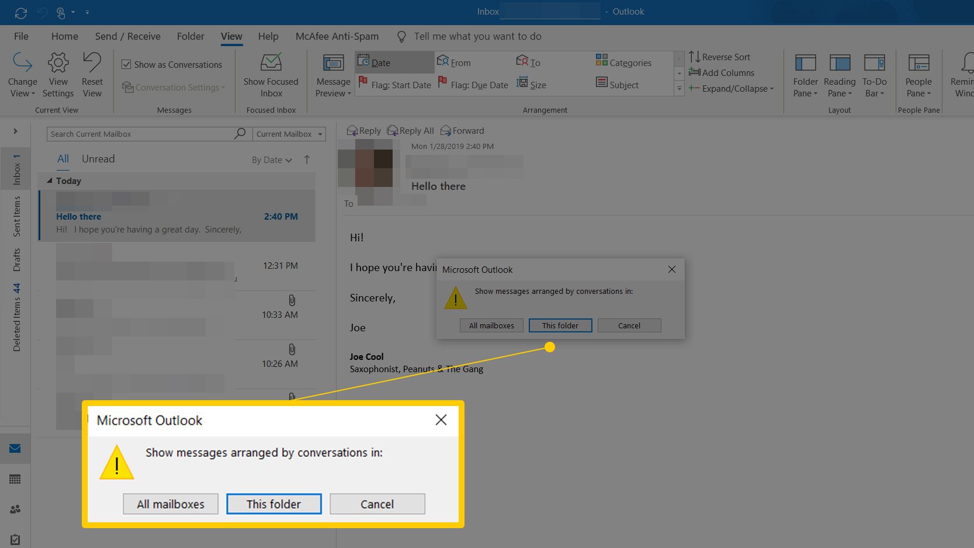The width and height of the screenshot is (974, 548).
Task: Open the 10:33 AM message
Action: coord(177,315)
